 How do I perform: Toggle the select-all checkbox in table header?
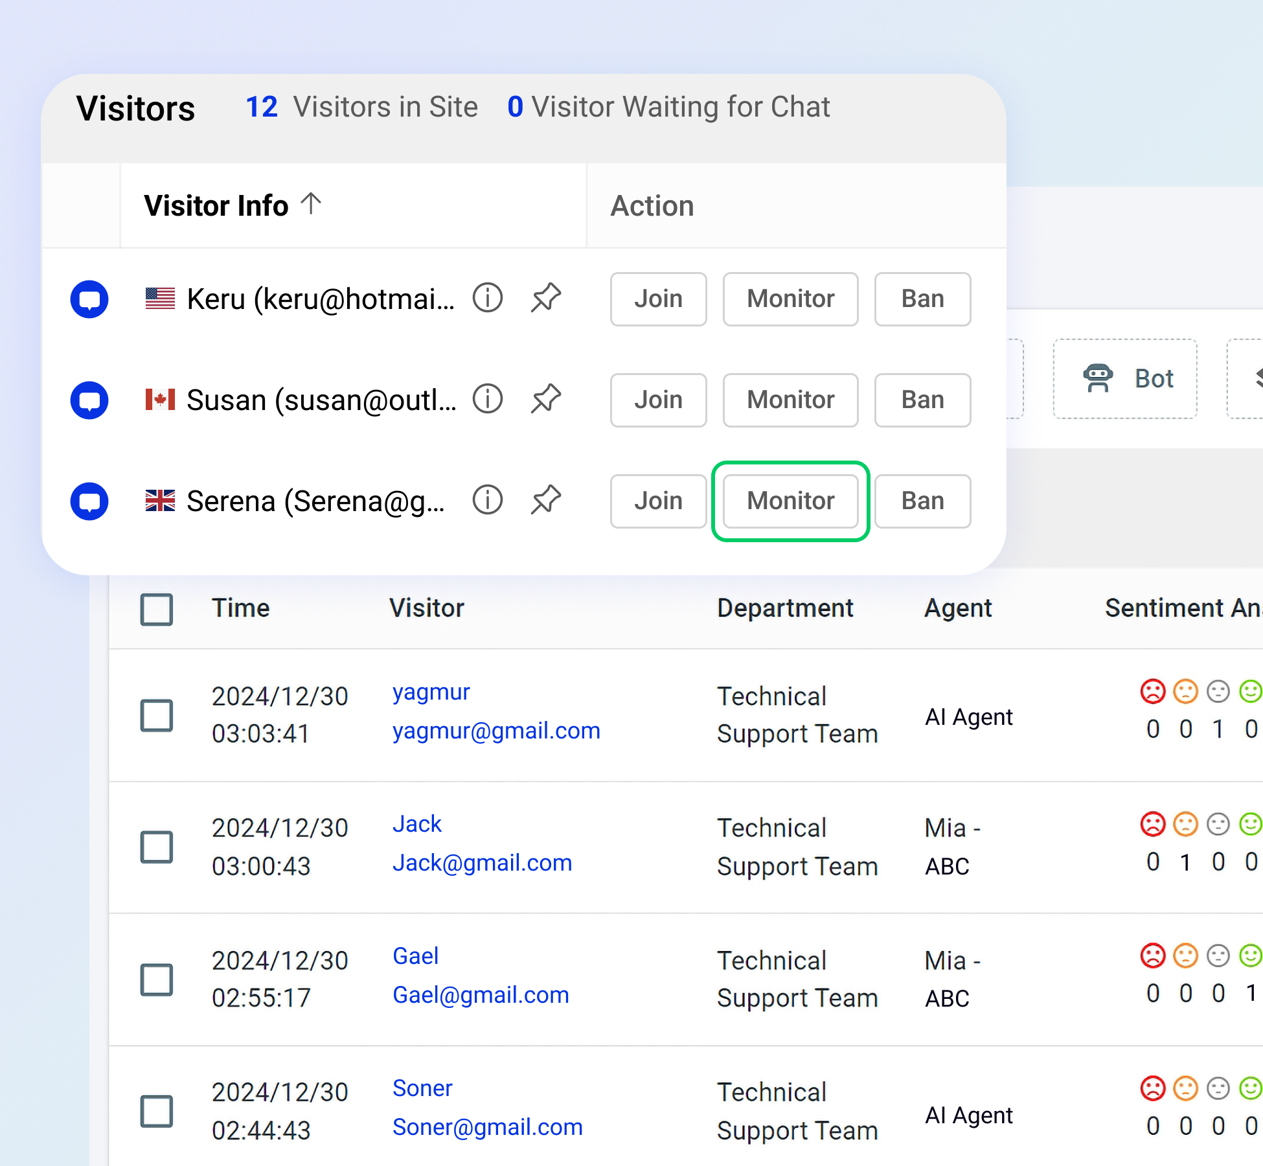157,609
